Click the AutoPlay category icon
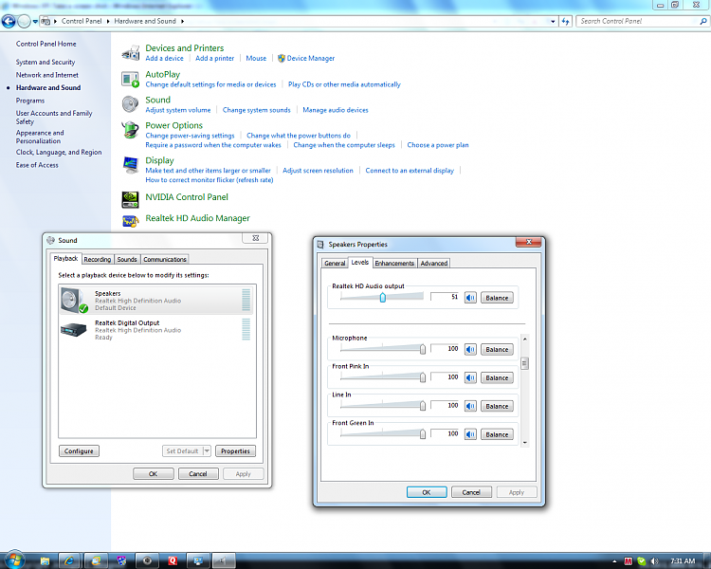The image size is (711, 569). [131, 80]
